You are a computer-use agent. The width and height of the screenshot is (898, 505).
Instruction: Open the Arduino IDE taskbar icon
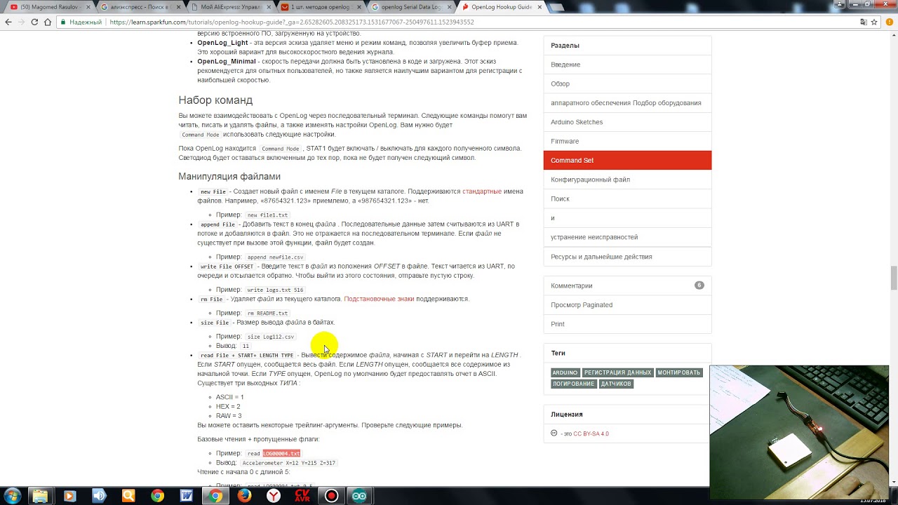coord(360,496)
